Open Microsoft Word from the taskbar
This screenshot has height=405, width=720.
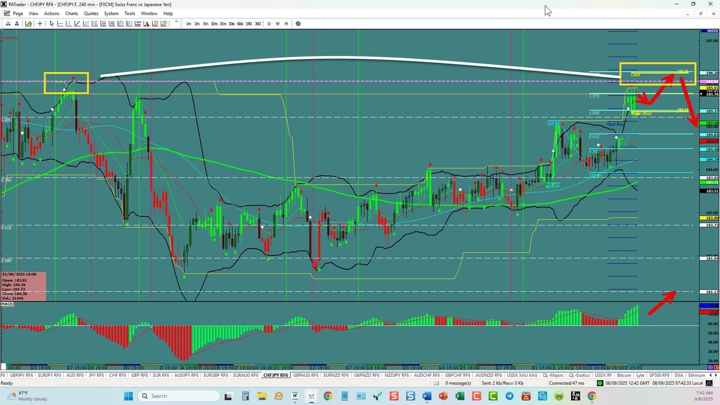pyautogui.click(x=427, y=396)
